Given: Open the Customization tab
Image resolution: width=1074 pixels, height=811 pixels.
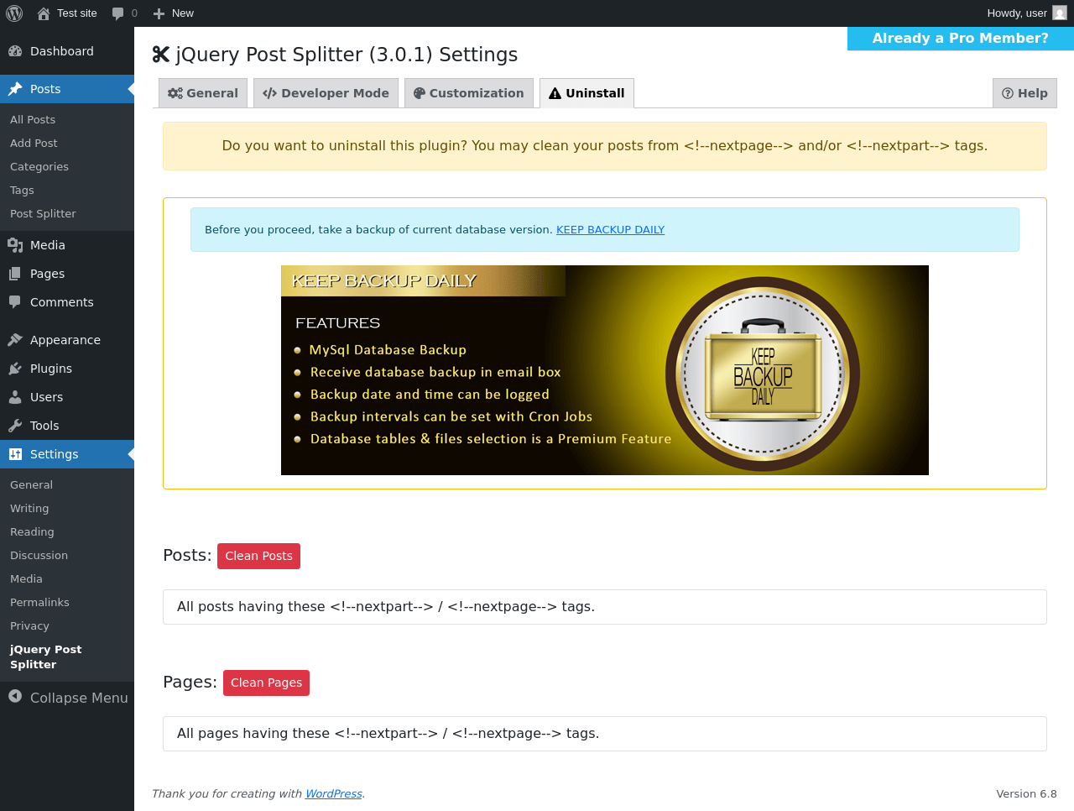Looking at the screenshot, I should (469, 93).
